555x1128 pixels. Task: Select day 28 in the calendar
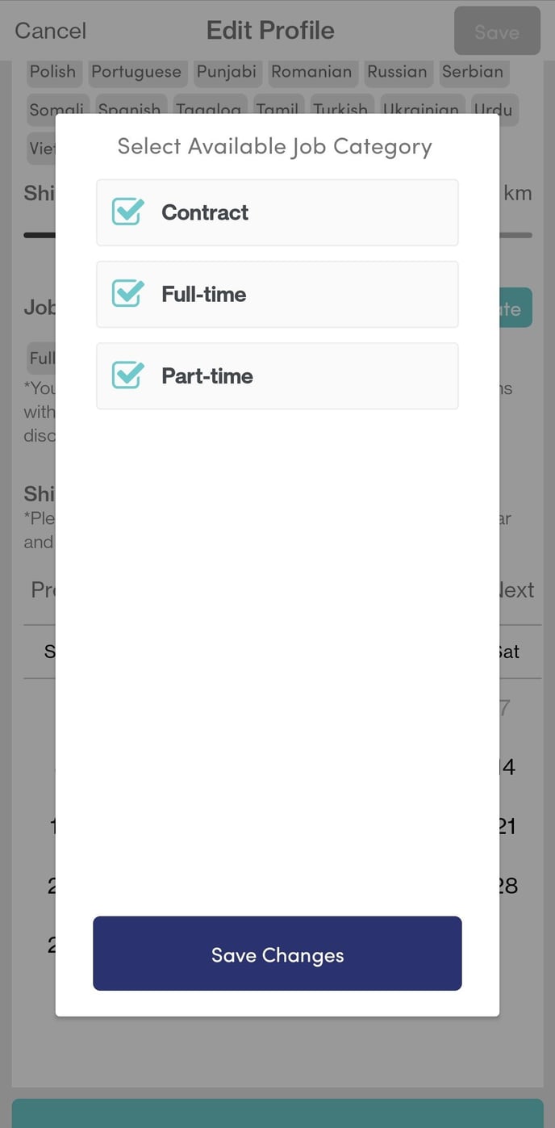click(x=508, y=886)
